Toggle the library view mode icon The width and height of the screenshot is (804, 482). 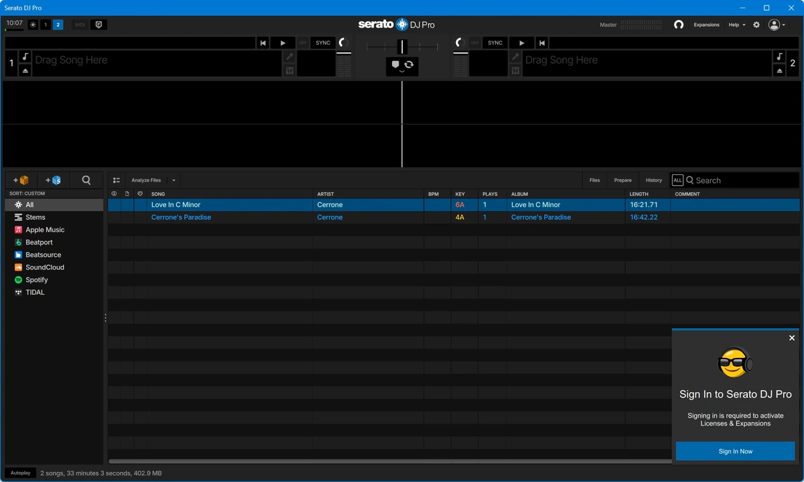pyautogui.click(x=117, y=180)
